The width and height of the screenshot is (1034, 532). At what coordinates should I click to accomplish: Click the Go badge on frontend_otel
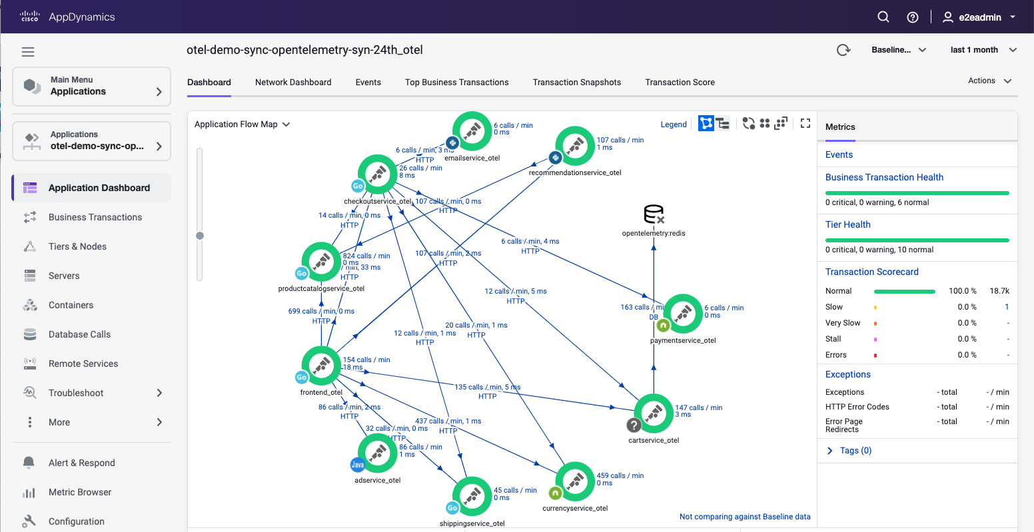[301, 378]
